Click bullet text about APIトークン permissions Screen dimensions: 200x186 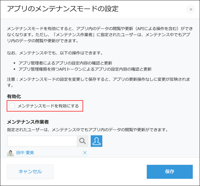[x=85, y=69]
